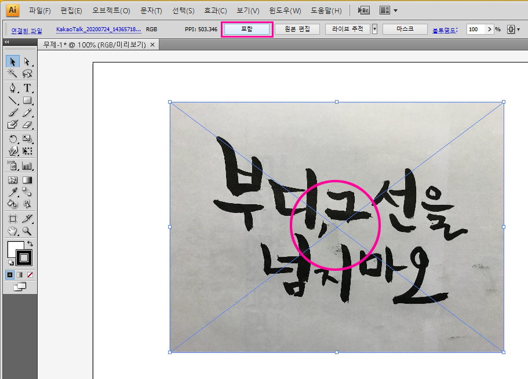This screenshot has height=379, width=528.
Task: Swap fill and stroke colors
Action: [30, 244]
